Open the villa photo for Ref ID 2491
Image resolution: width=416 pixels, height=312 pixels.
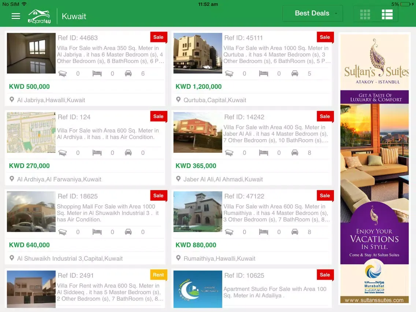pos(31,289)
